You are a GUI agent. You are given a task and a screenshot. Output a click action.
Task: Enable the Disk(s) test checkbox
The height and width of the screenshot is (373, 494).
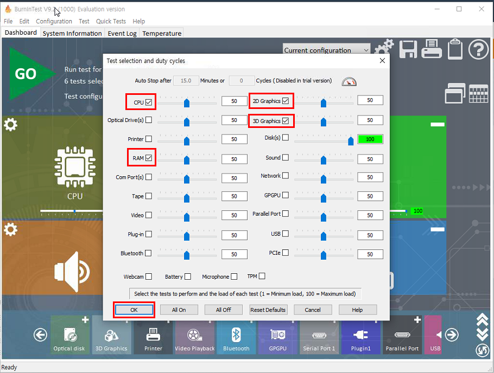tap(286, 138)
